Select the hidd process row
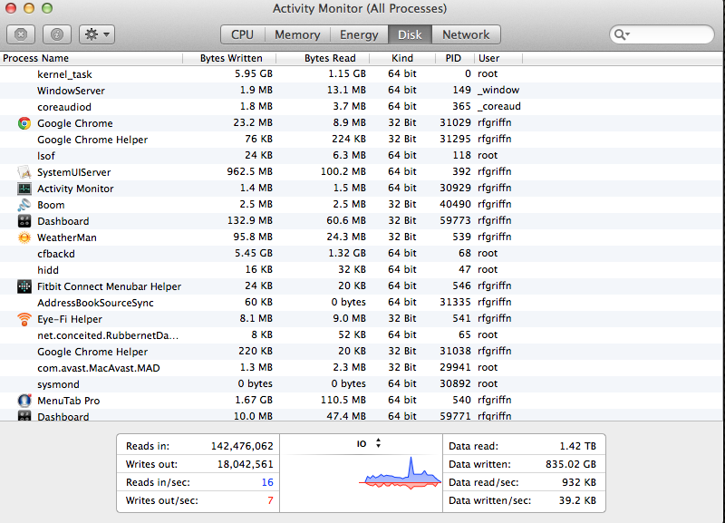Viewport: 725px width, 523px height. click(x=361, y=269)
